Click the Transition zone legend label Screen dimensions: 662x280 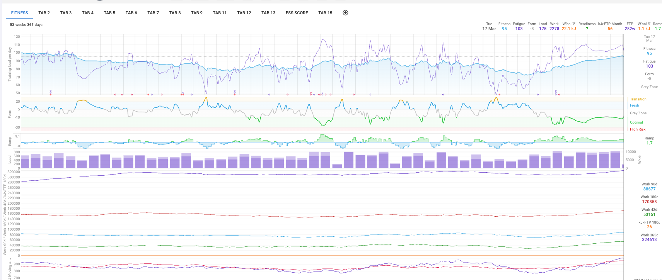(638, 99)
